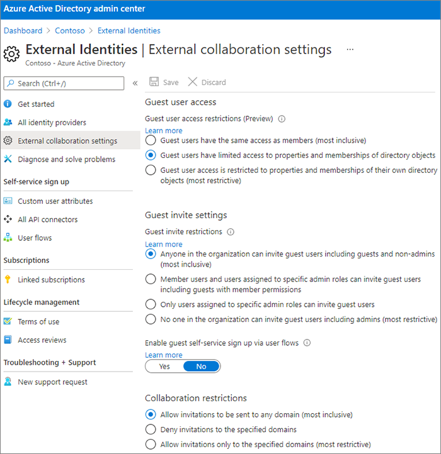Go to External Identities breadcrumb
441x454 pixels.
click(129, 31)
